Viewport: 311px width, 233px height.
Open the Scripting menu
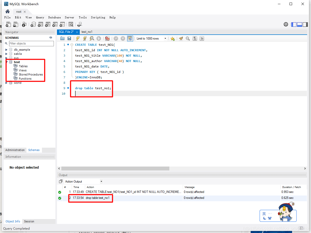pos(98,17)
